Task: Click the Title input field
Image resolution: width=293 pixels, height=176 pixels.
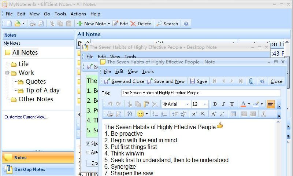Action: 201,93
